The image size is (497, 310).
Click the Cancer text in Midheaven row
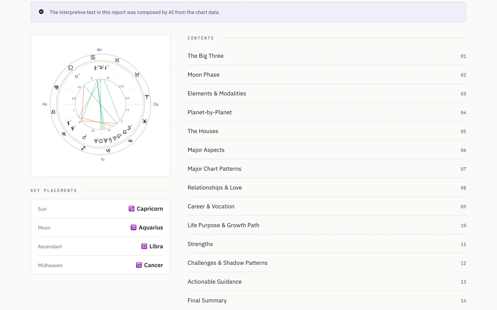click(x=153, y=265)
